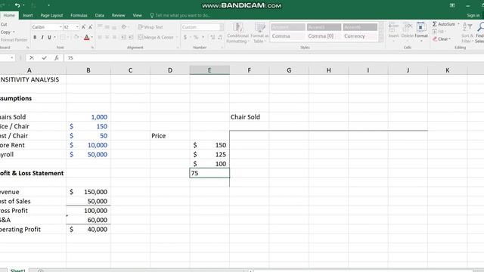Open Conditional Formatting
484x272 pixels.
pyautogui.click(x=237, y=32)
